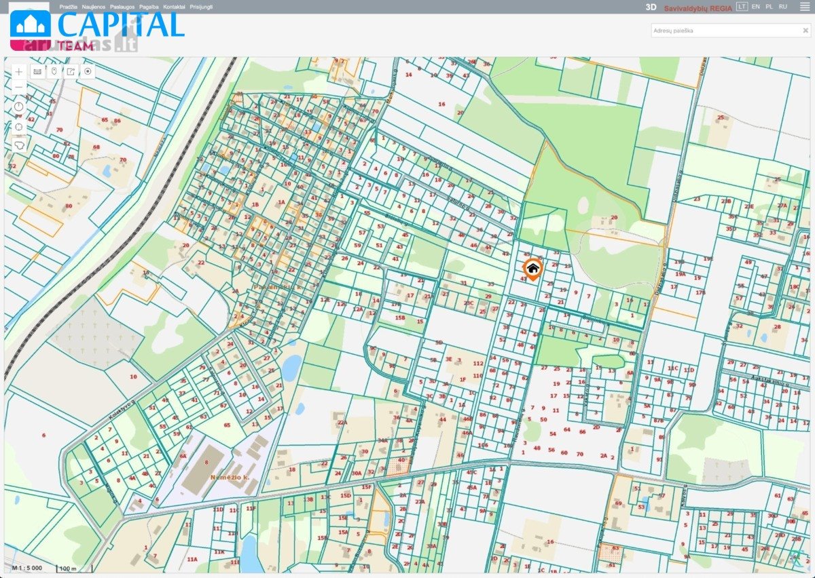Select LT language option

click(x=742, y=6)
